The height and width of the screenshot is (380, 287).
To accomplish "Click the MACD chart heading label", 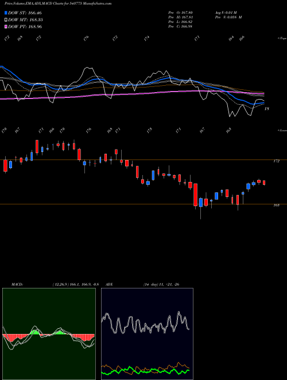I will (x=17, y=284).
